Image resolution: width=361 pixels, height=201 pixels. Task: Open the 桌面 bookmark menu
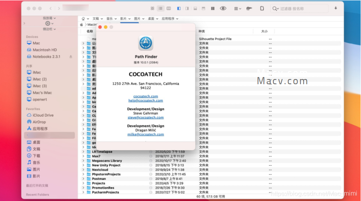(x=153, y=19)
